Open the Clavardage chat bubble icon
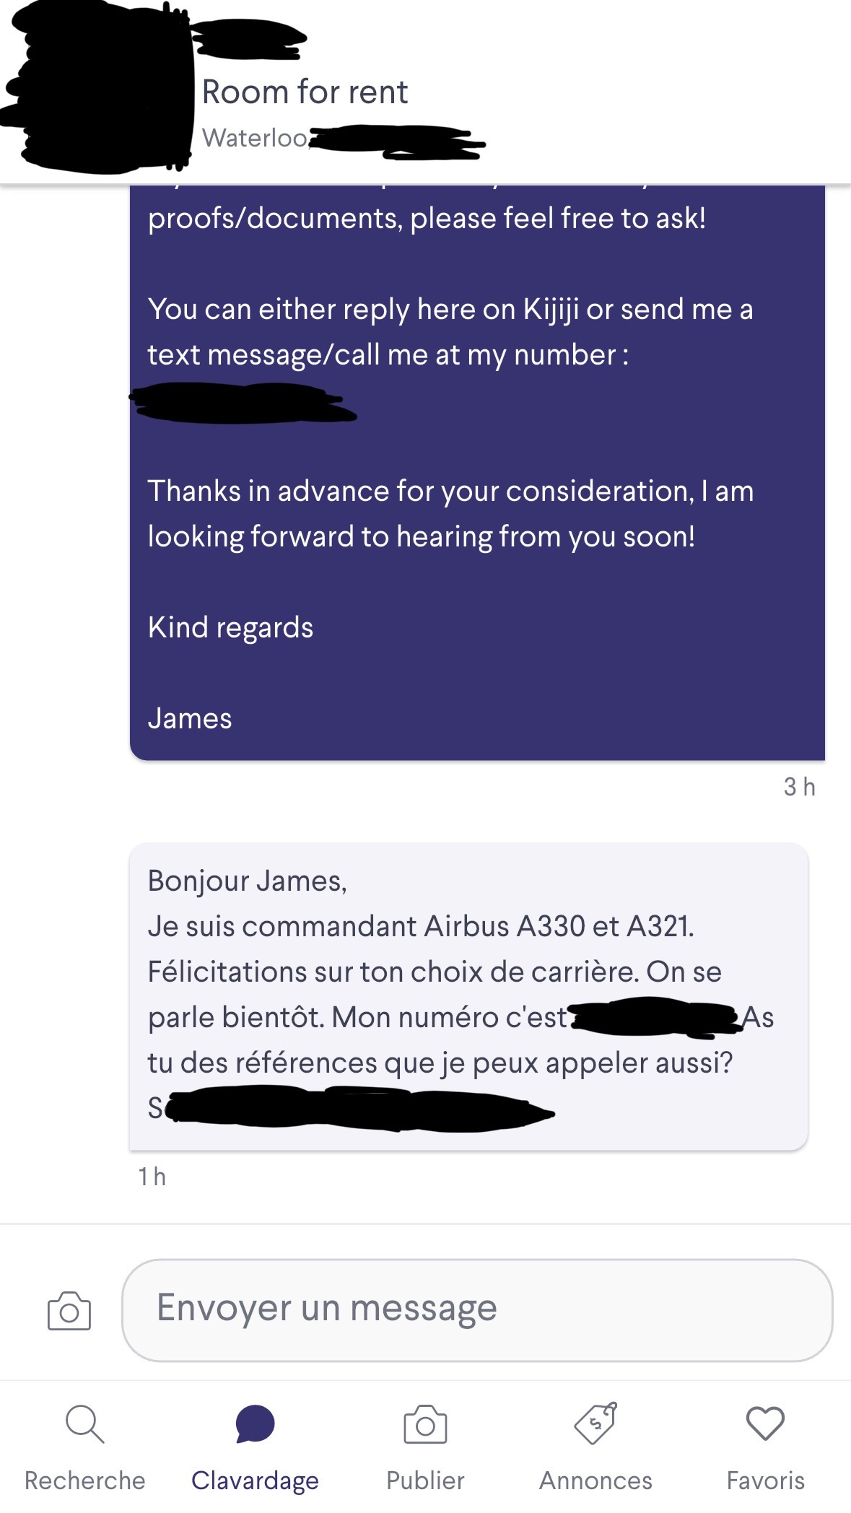Screen dimensions: 851x1513 tap(255, 1423)
